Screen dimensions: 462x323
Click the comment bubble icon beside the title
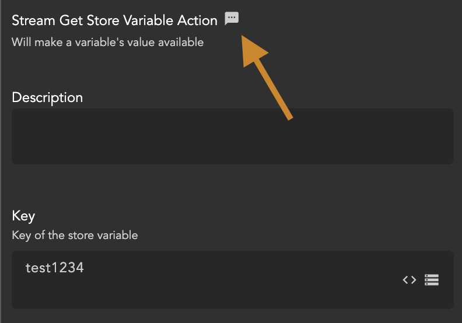[232, 19]
